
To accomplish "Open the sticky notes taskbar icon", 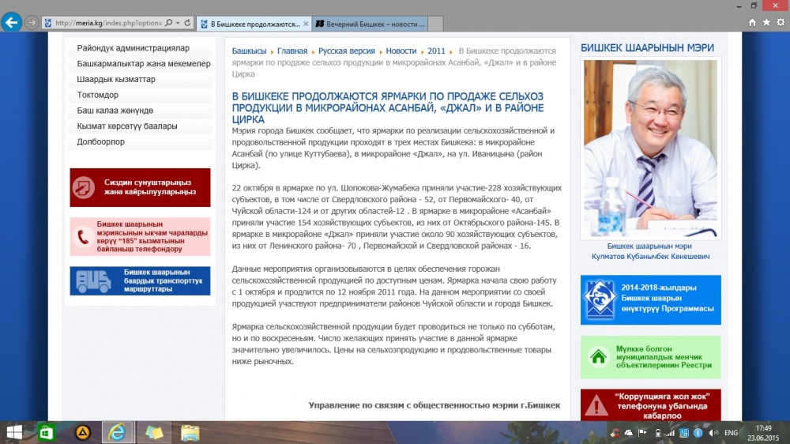I will [154, 432].
